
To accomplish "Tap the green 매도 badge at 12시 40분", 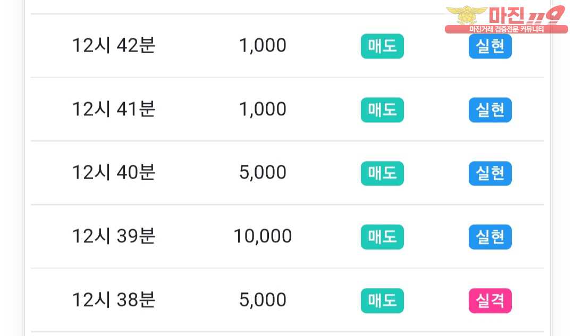I will pyautogui.click(x=382, y=173).
